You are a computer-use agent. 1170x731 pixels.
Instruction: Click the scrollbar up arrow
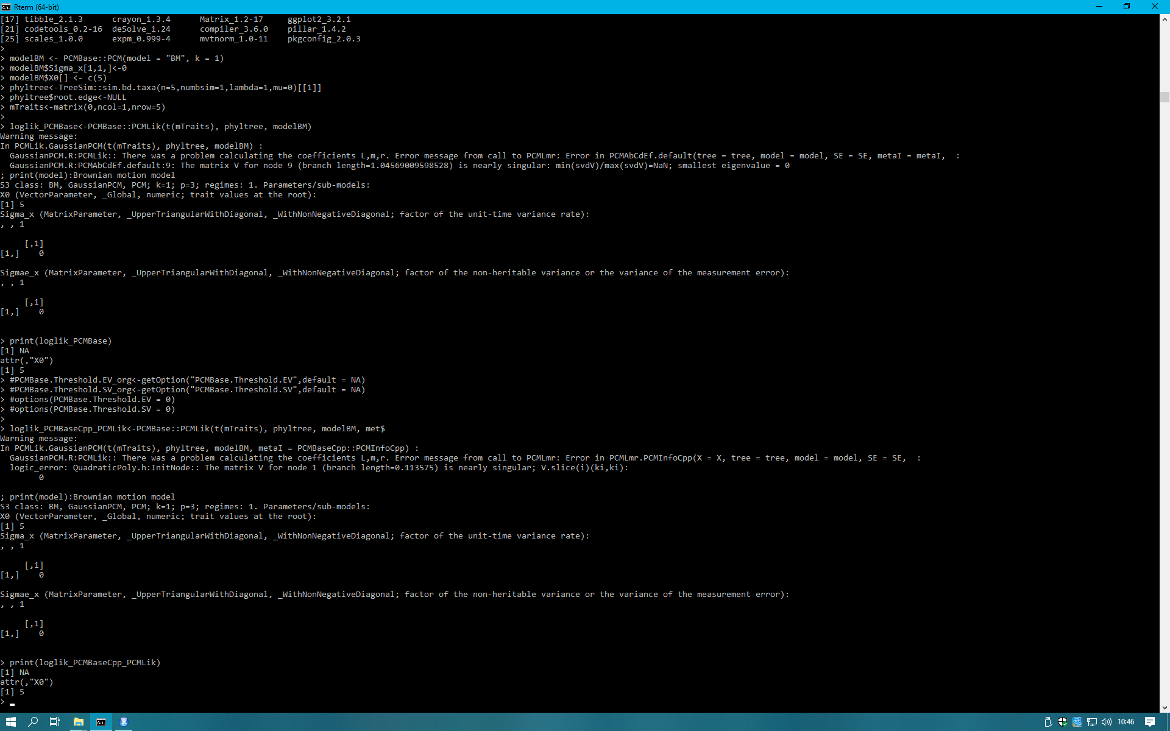pos(1165,19)
